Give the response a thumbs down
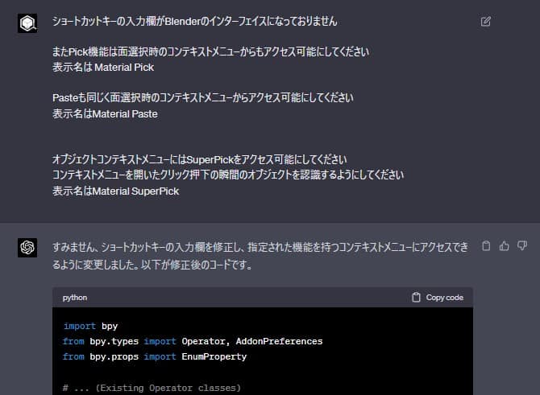Image resolution: width=540 pixels, height=395 pixels. [x=522, y=245]
